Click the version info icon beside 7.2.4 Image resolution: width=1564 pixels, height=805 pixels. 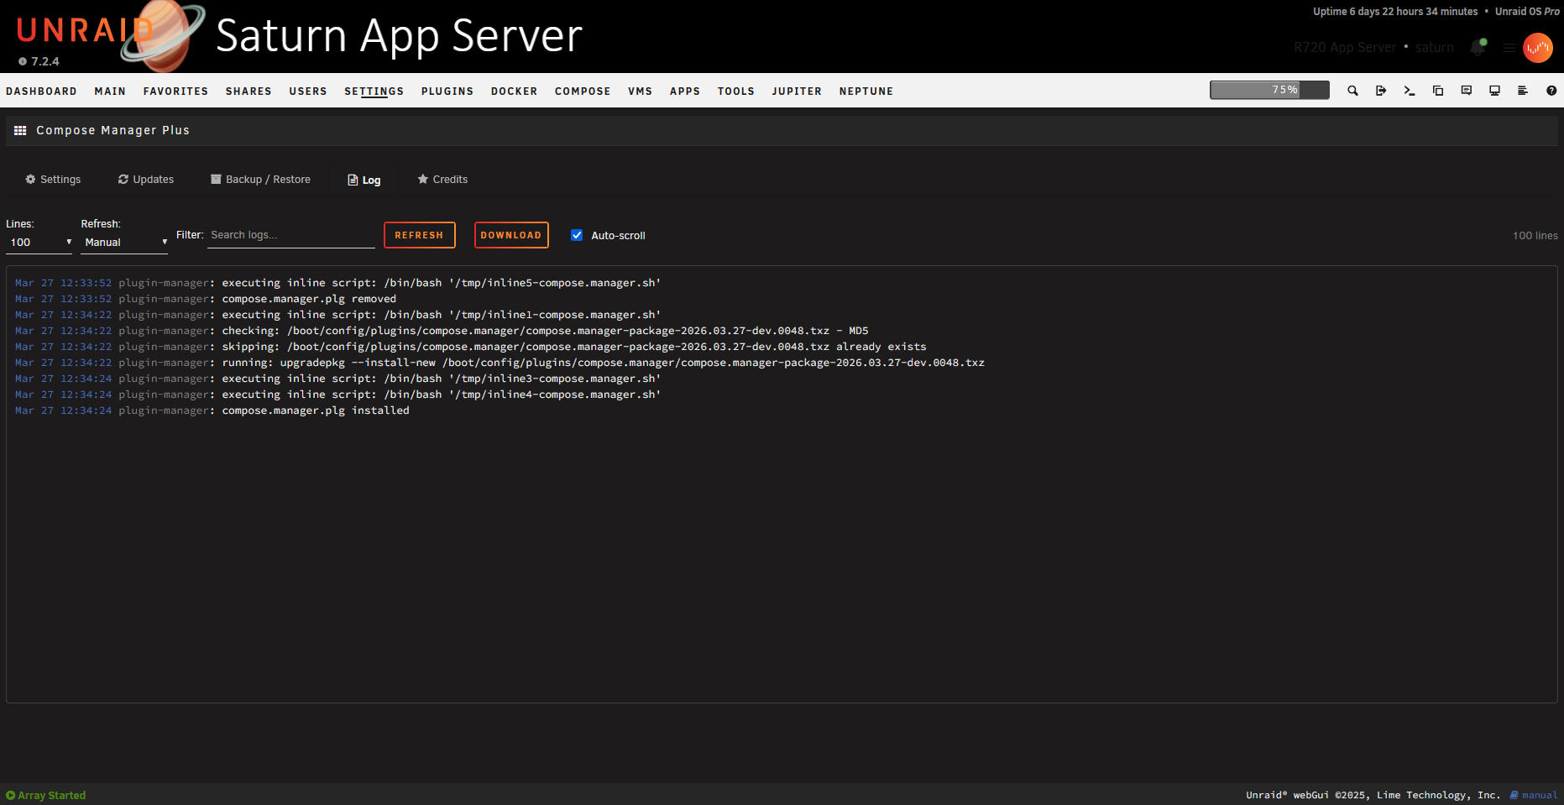(23, 61)
